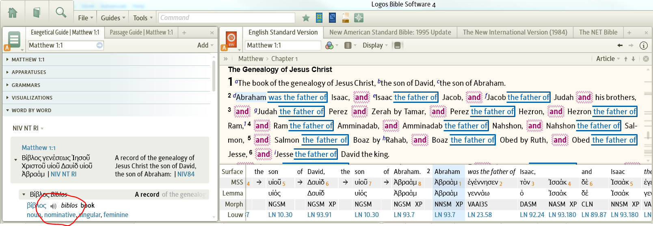Collapse the Βίβλος Biblos word entry

pyautogui.click(x=24, y=195)
